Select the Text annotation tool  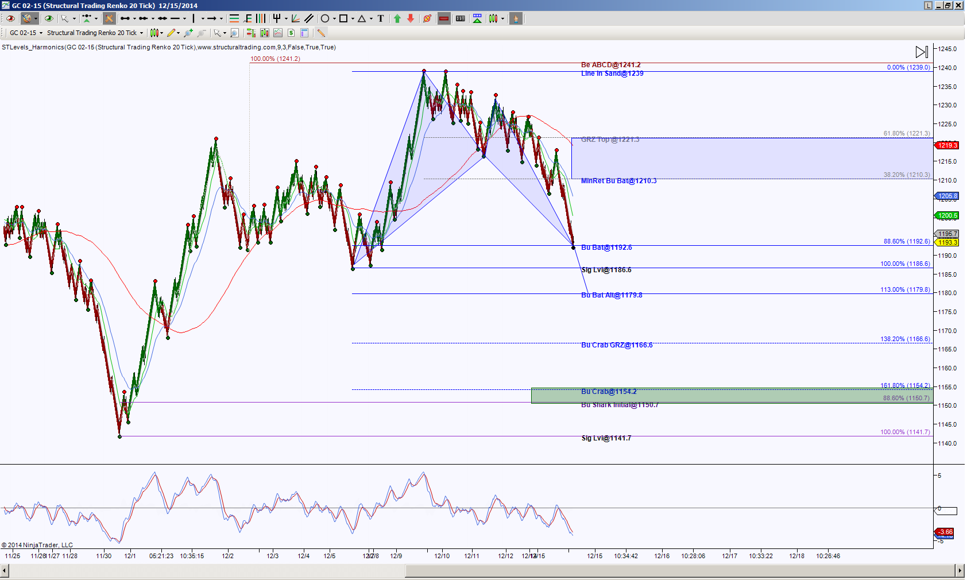(381, 18)
